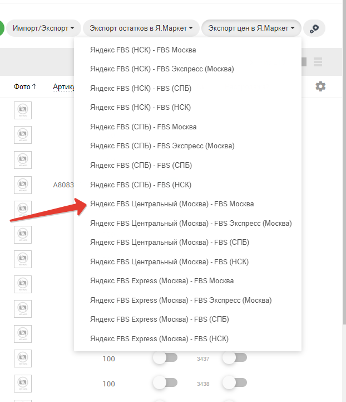The image size is (346, 402).
Task: Choose Яндекс FBS Express (Москва) - FBS (СПБ)
Action: click(187, 319)
